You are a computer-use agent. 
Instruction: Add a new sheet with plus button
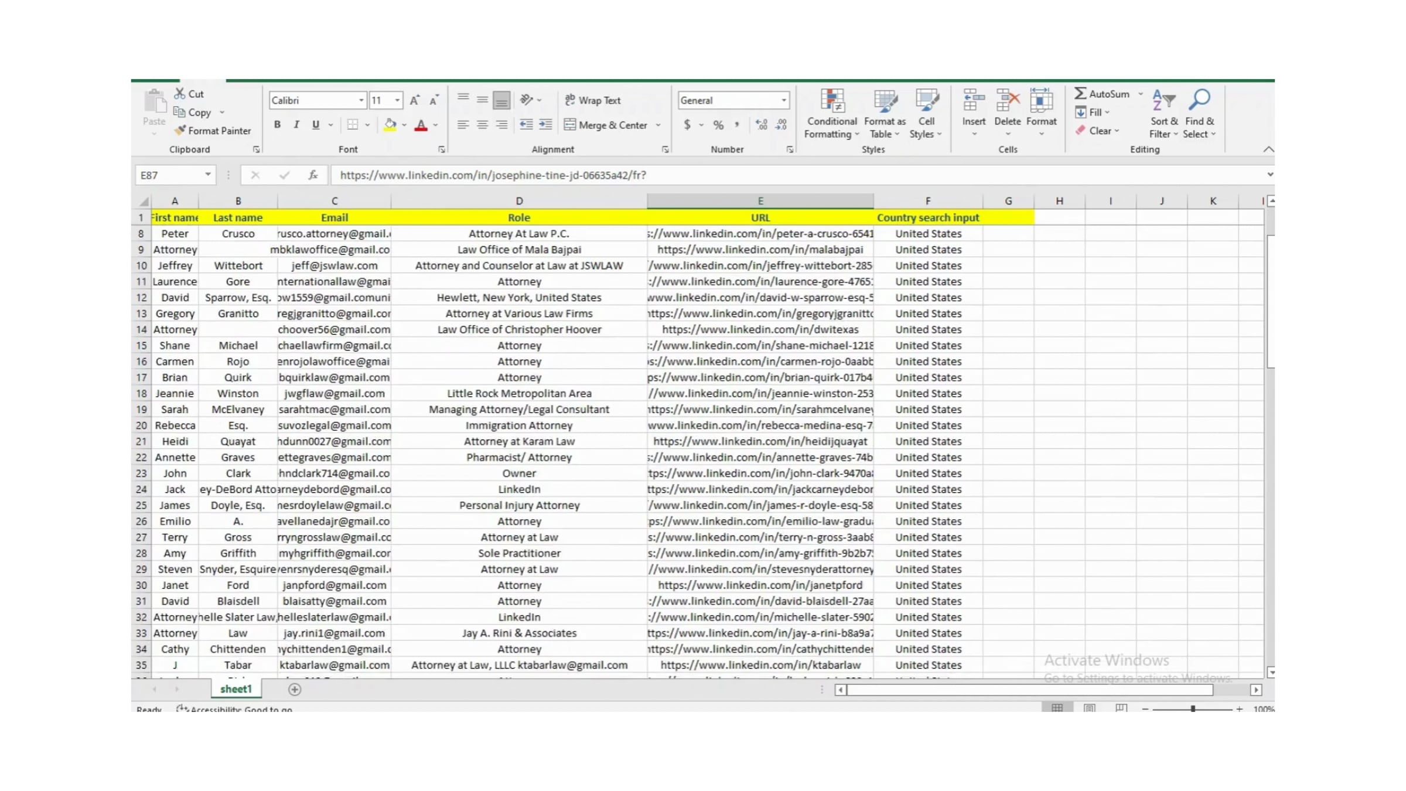click(x=295, y=690)
